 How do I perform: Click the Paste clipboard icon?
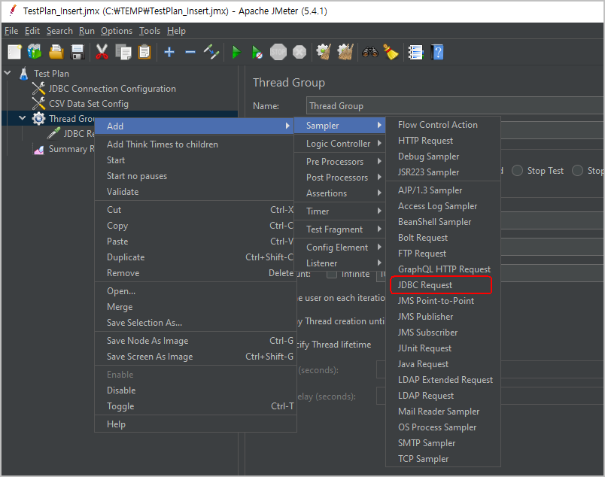click(144, 52)
